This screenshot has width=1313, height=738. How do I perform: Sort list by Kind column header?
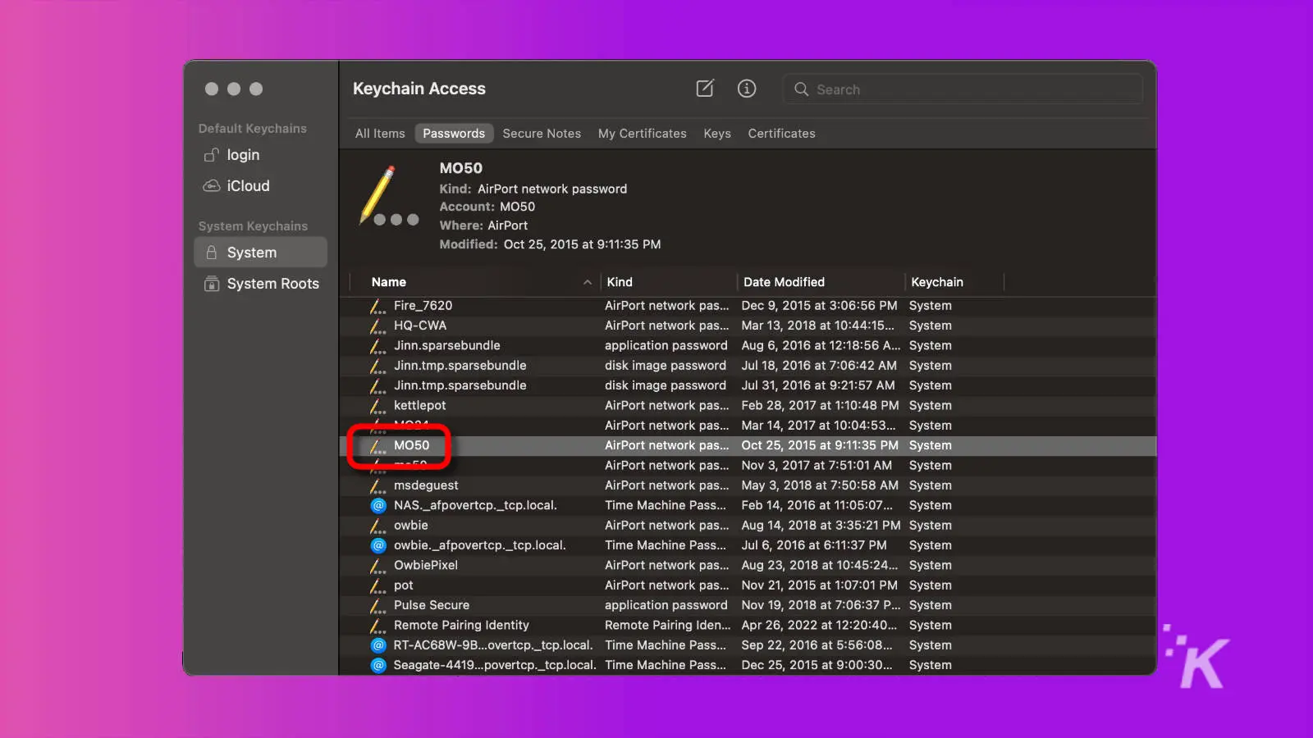[x=669, y=282]
